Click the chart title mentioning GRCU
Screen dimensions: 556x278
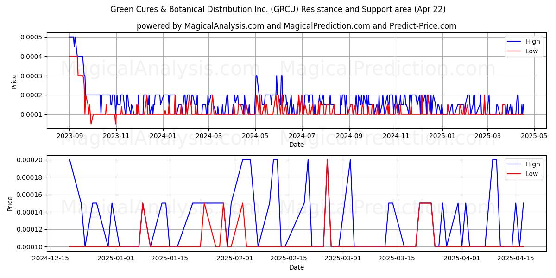tap(278, 9)
